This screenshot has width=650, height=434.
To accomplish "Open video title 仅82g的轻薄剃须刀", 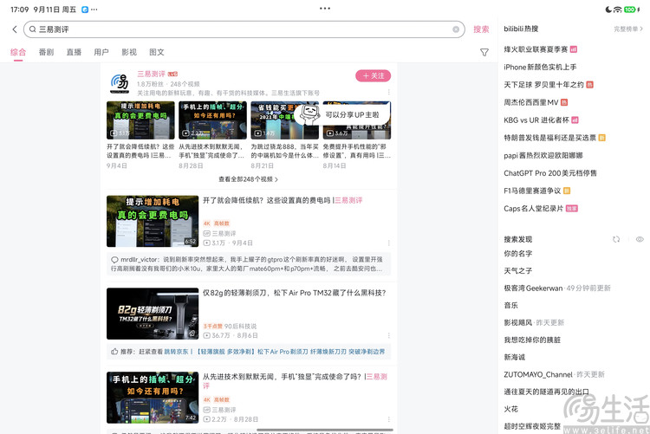I will [x=294, y=293].
